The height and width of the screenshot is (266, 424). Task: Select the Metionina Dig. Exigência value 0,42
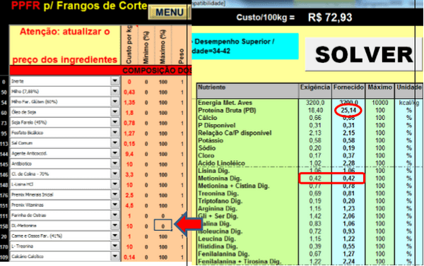point(315,179)
